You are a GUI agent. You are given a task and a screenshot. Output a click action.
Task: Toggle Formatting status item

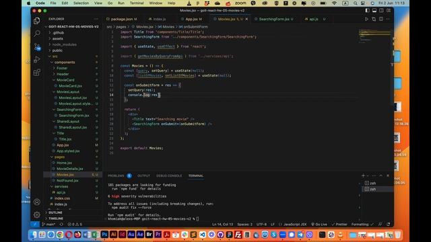(x=362, y=224)
